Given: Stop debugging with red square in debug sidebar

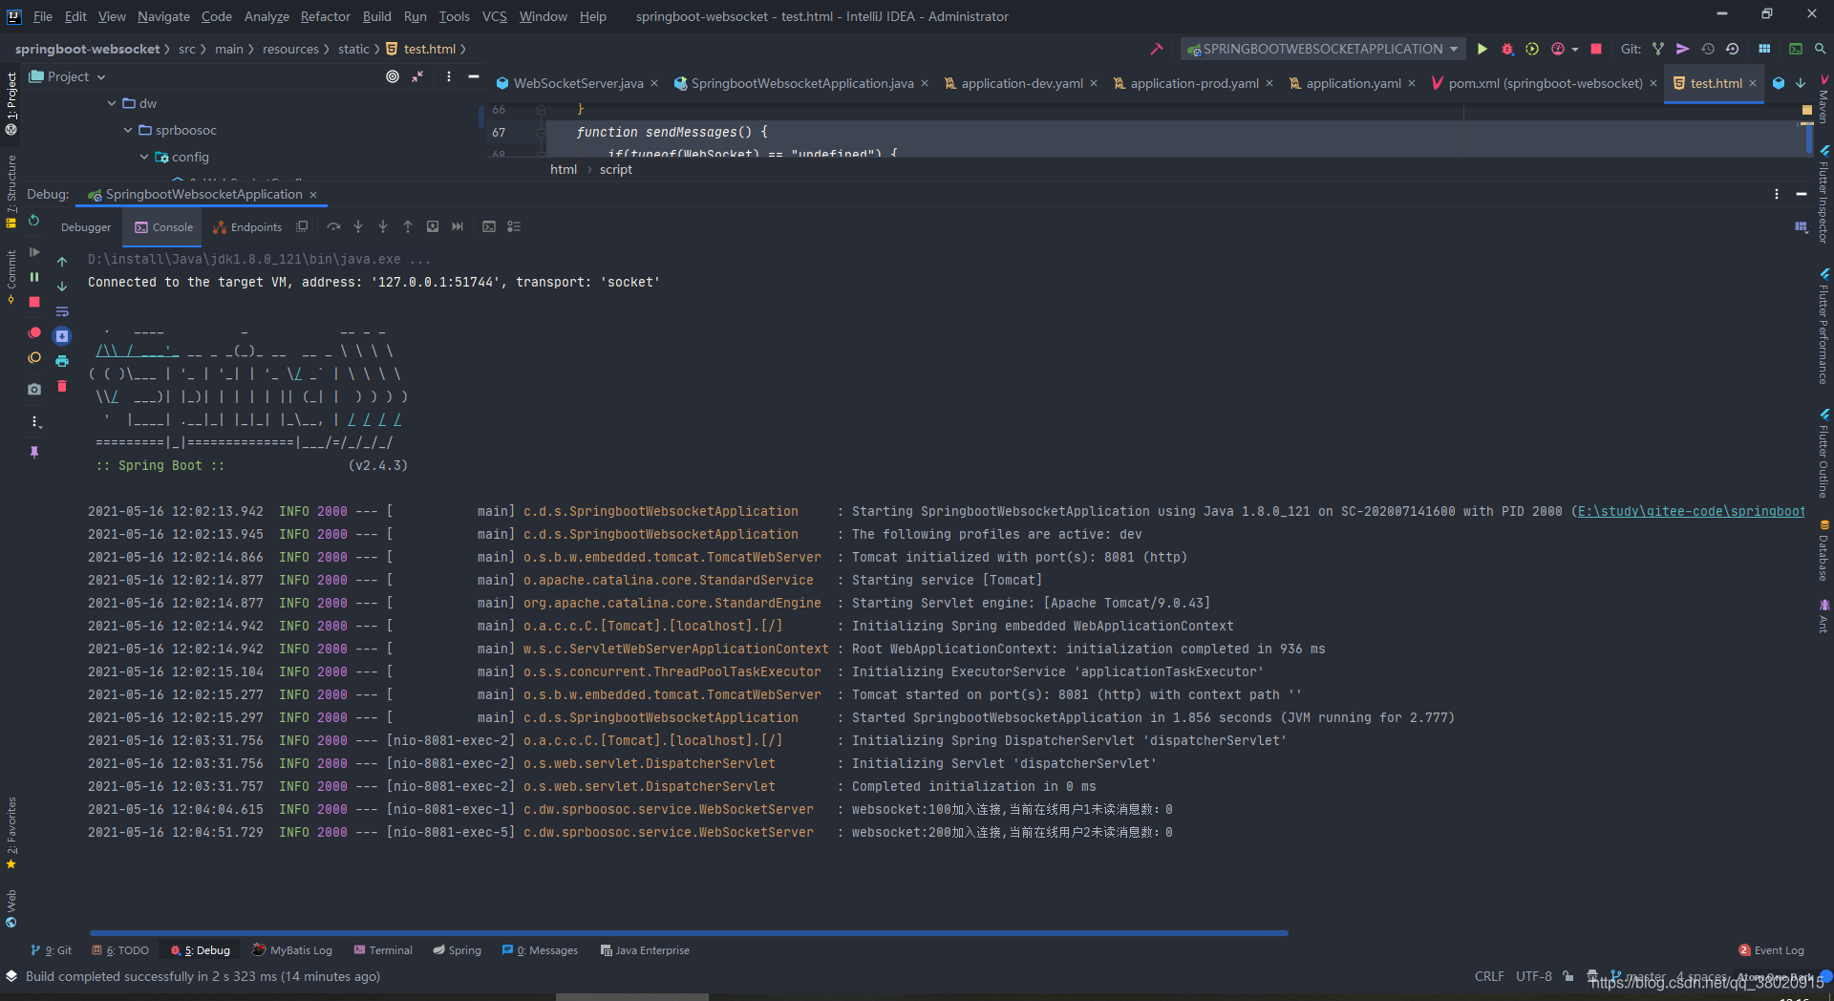Looking at the screenshot, I should (34, 302).
